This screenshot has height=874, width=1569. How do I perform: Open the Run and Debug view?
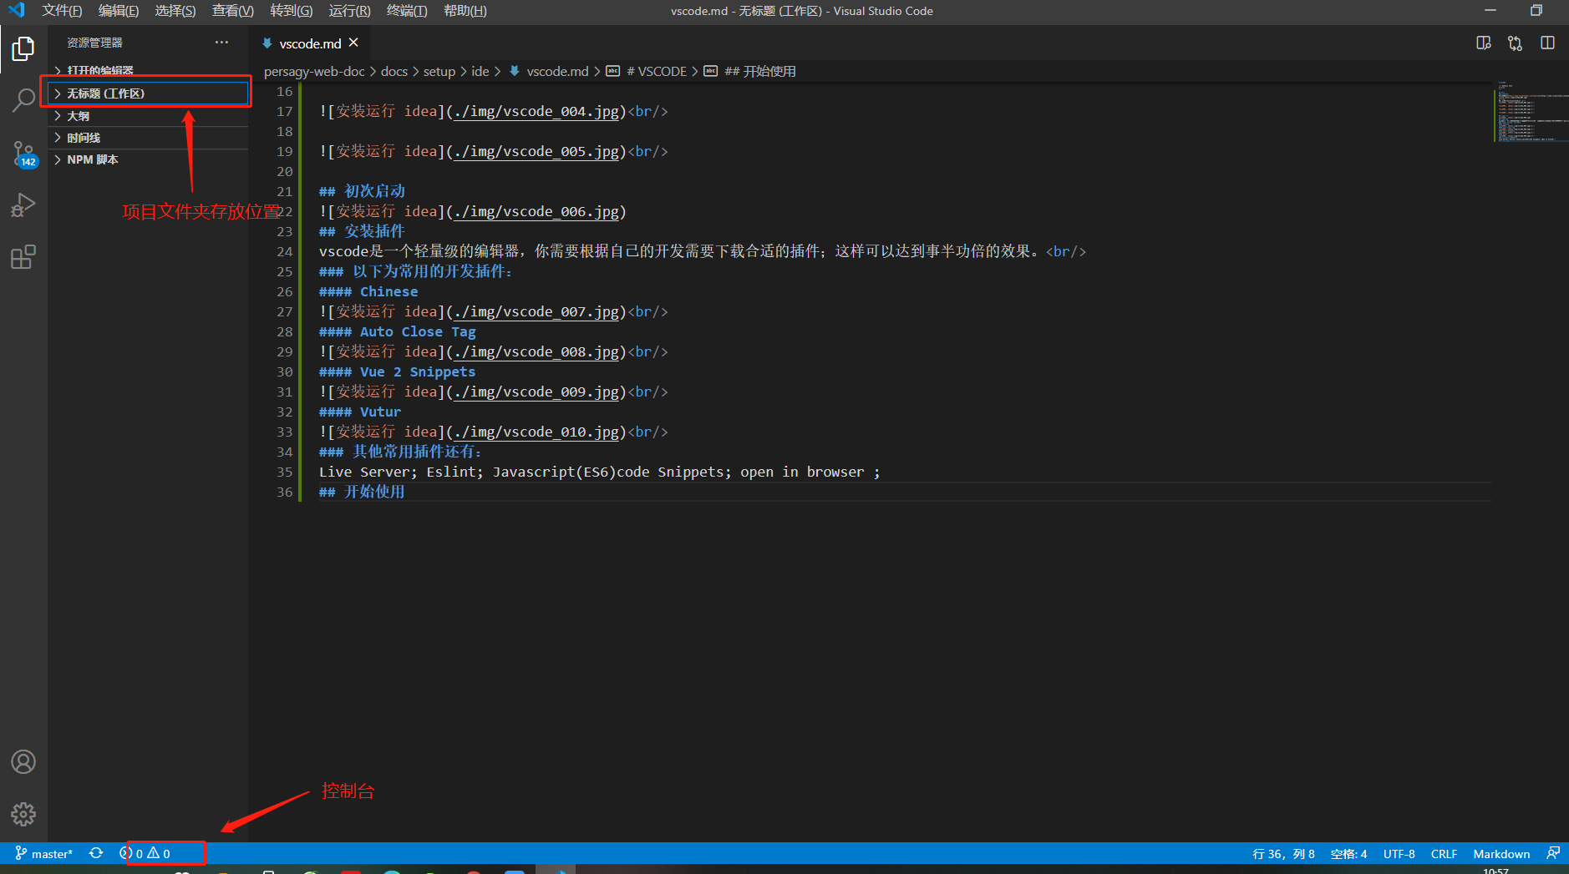(x=23, y=205)
